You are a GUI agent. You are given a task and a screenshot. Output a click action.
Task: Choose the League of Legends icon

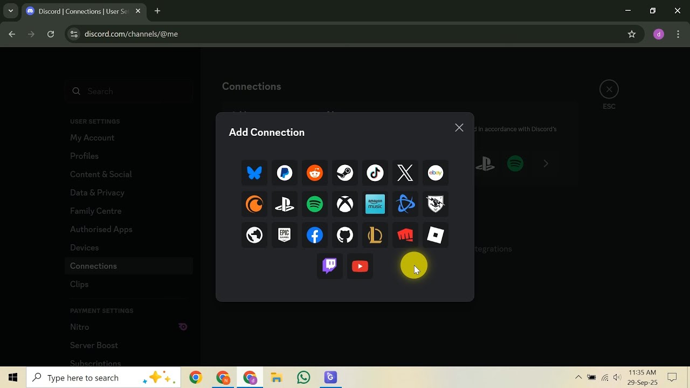coord(375,235)
